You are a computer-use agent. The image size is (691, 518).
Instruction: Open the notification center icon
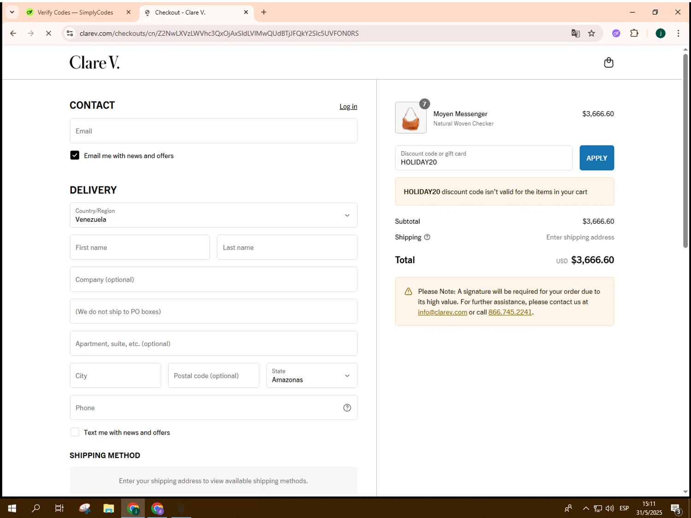676,508
